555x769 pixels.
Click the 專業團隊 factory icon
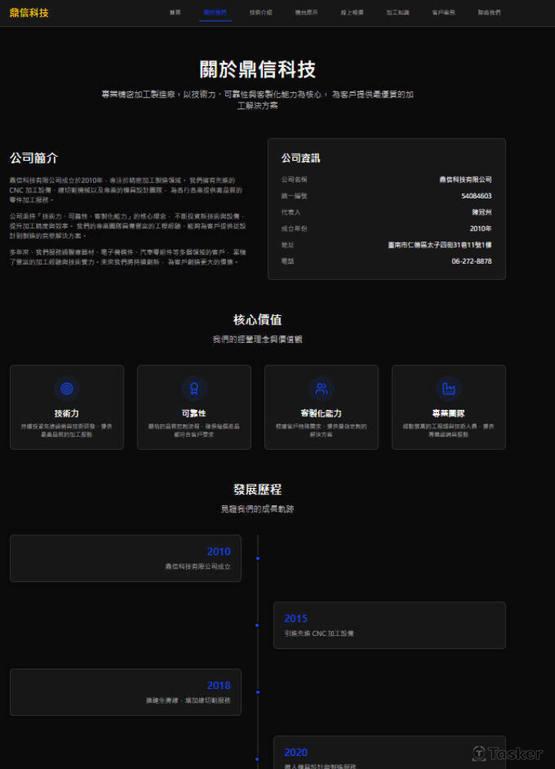448,388
